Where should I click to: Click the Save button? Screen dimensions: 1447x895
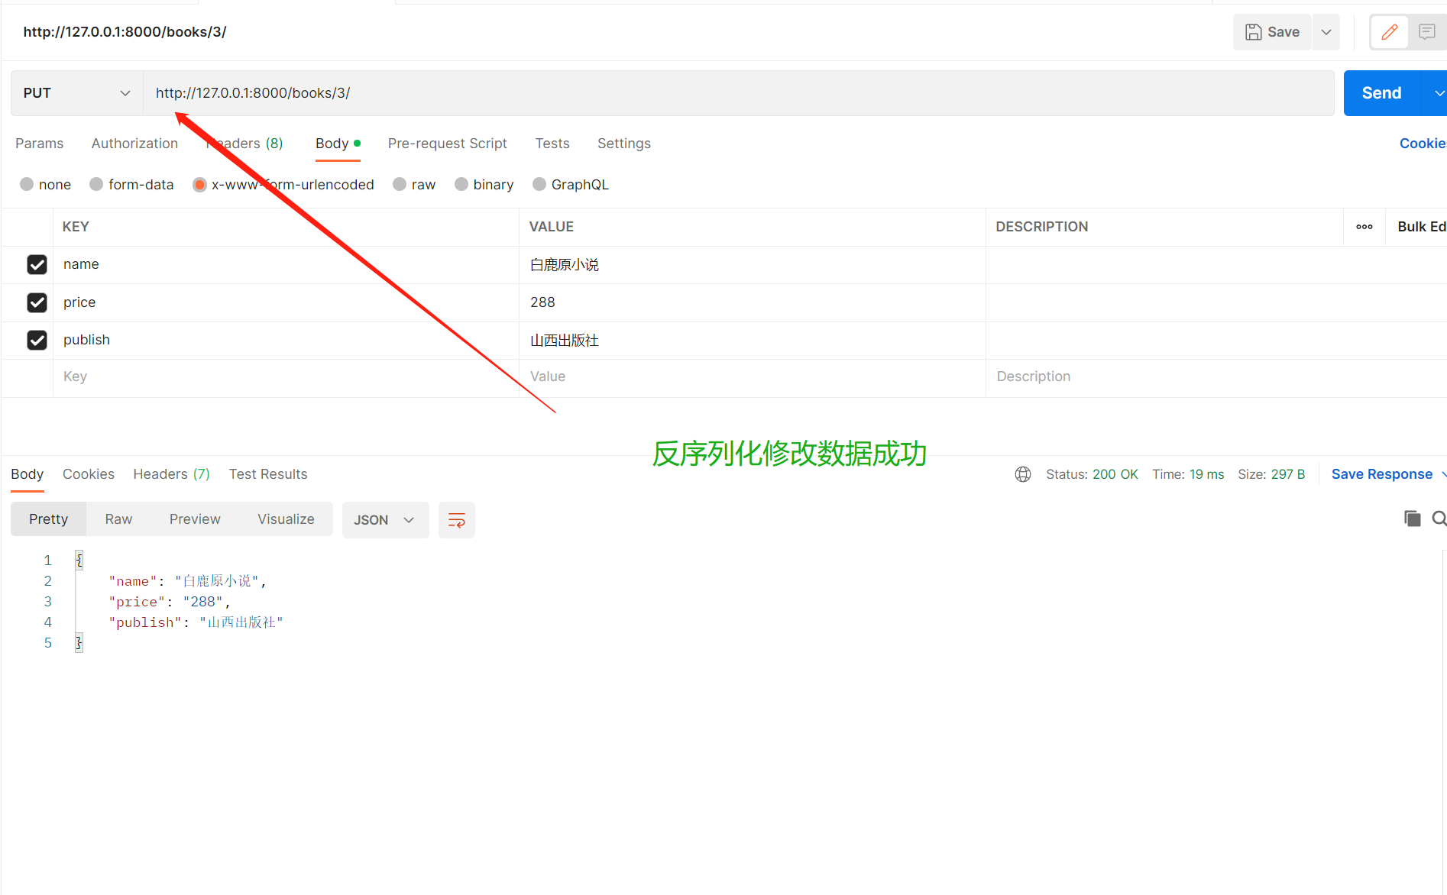coord(1273,32)
